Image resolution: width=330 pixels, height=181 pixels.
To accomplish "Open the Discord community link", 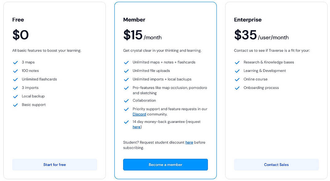I will tap(139, 114).
